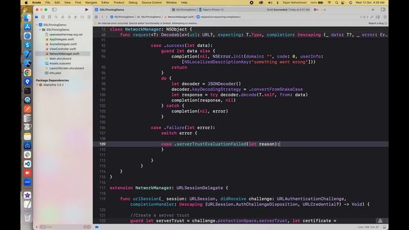
Task: Show the red errors count indicator
Action: [316, 10]
